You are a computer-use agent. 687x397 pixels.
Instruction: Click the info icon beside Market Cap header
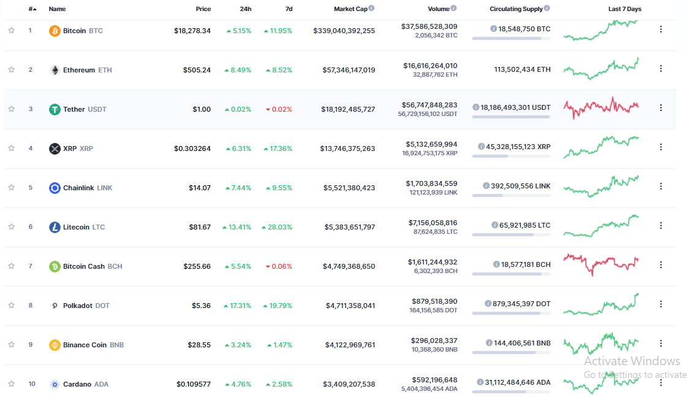372,8
